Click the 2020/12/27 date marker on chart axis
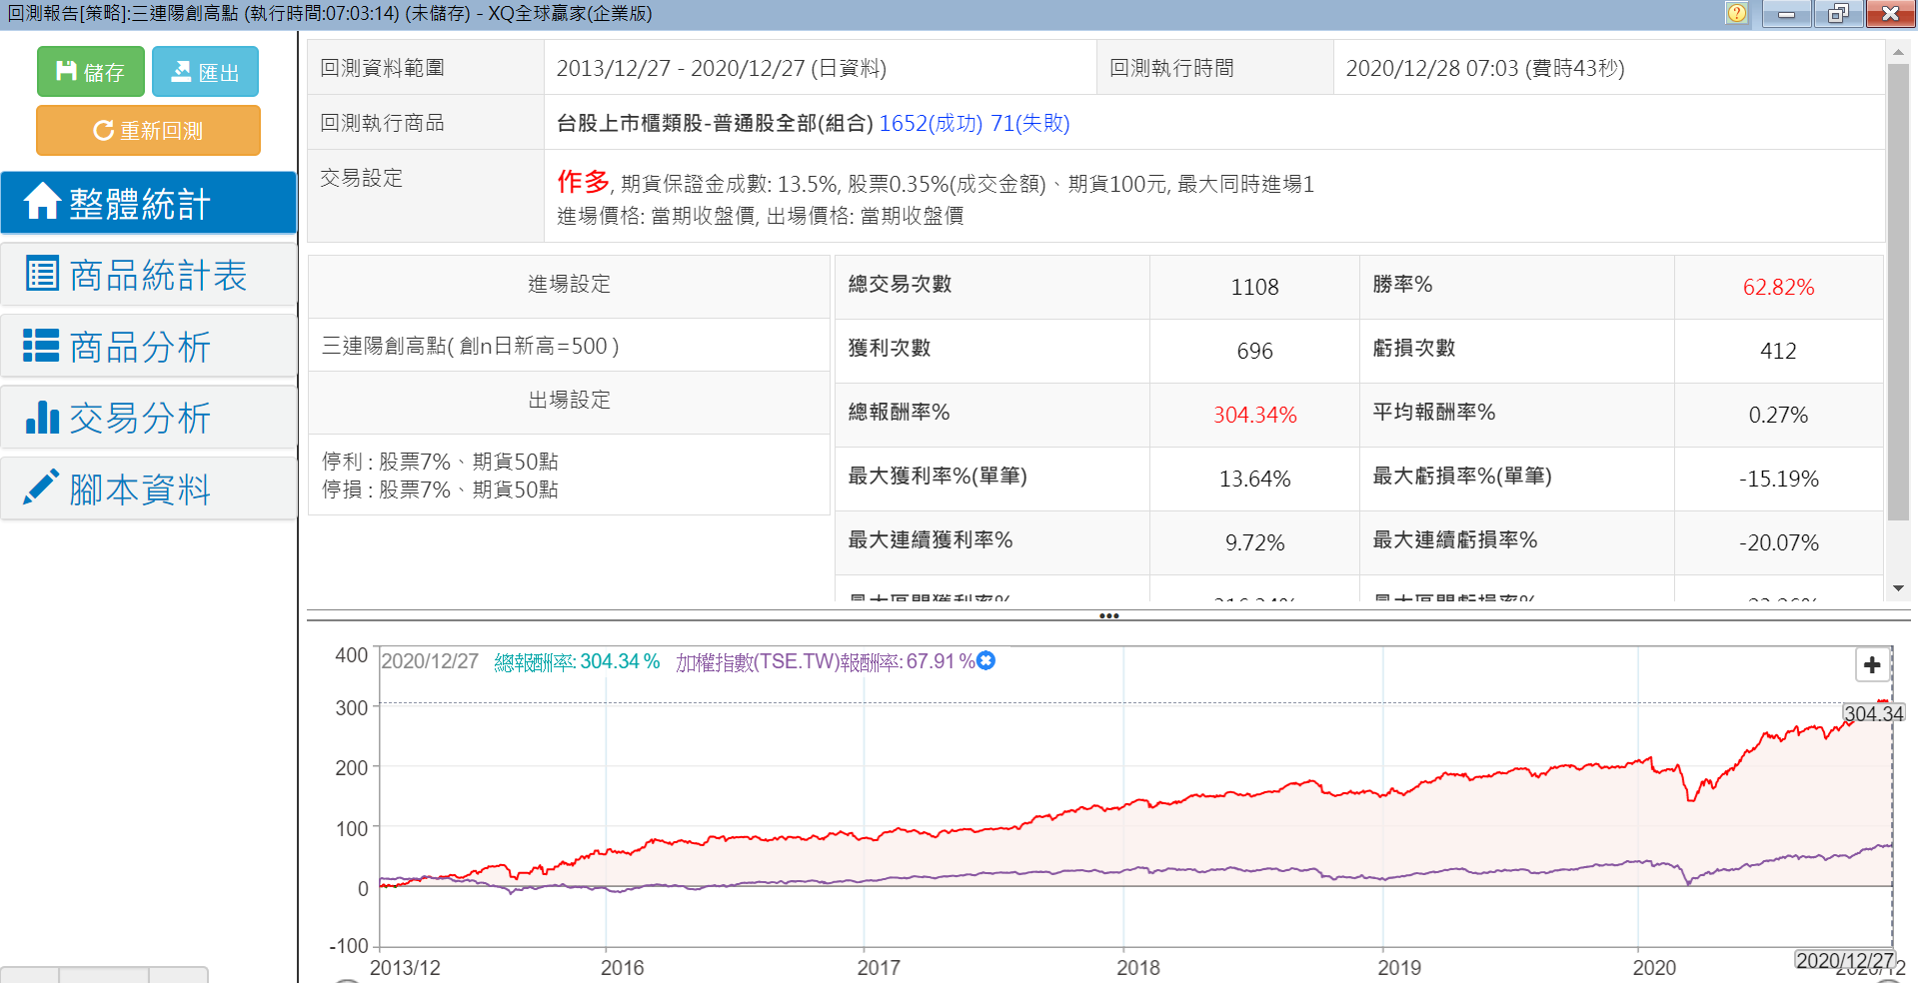The height and width of the screenshot is (983, 1918). pyautogui.click(x=1844, y=960)
